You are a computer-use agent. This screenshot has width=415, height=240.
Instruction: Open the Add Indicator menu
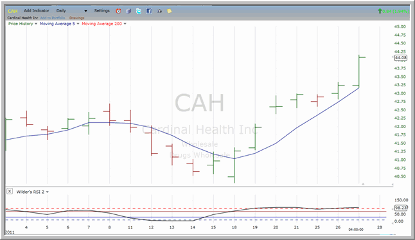[x=37, y=10]
